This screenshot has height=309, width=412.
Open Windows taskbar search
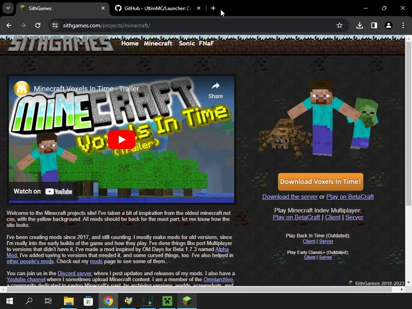click(29, 301)
